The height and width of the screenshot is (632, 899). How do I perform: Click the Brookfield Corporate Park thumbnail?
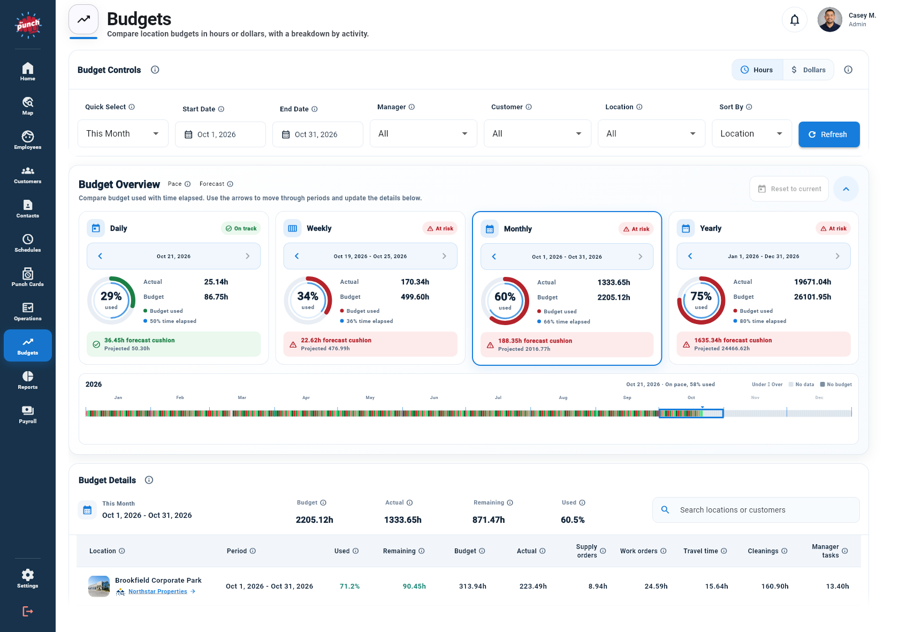click(x=99, y=586)
